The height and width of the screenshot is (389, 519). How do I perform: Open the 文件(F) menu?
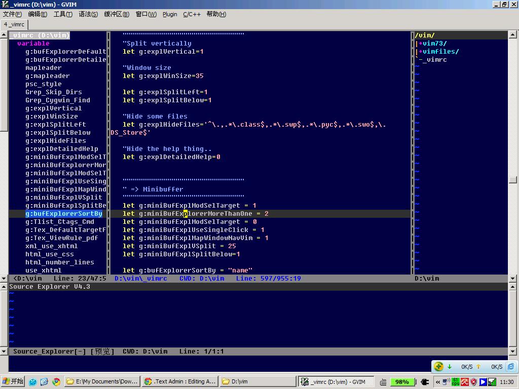click(x=12, y=14)
